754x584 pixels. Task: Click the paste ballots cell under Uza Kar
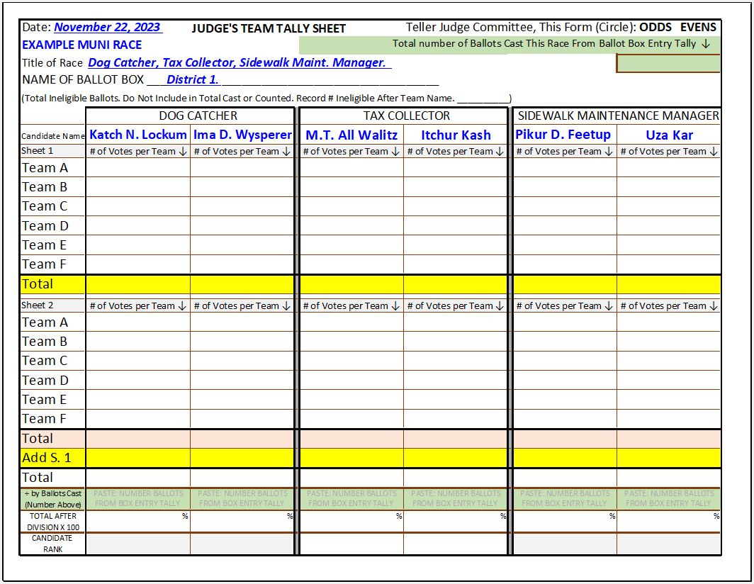(x=669, y=498)
